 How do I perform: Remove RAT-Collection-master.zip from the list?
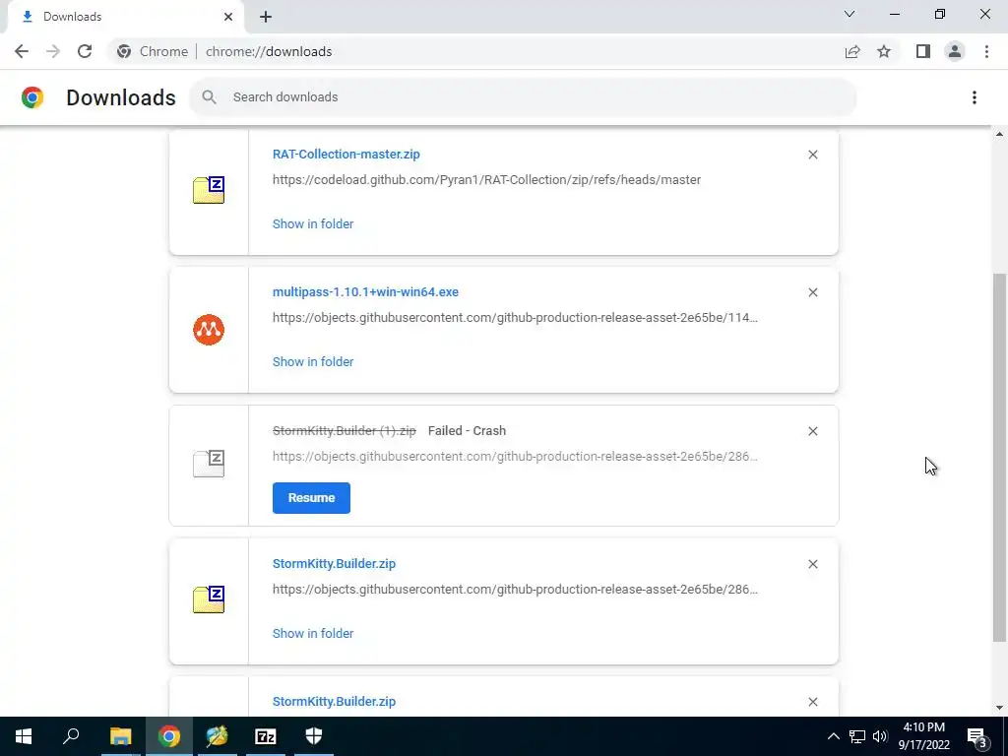point(812,155)
